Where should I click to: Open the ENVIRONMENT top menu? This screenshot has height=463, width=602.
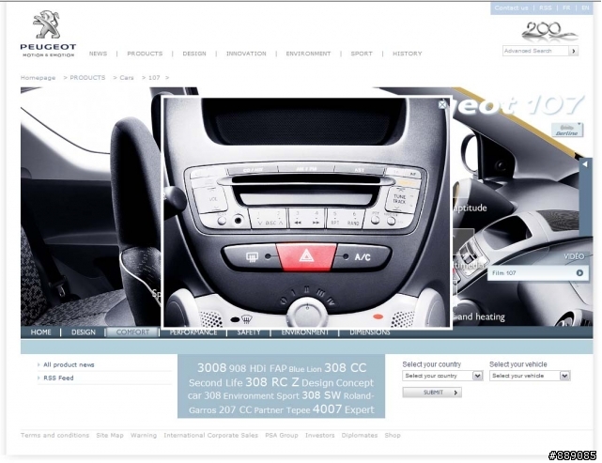[x=308, y=54]
